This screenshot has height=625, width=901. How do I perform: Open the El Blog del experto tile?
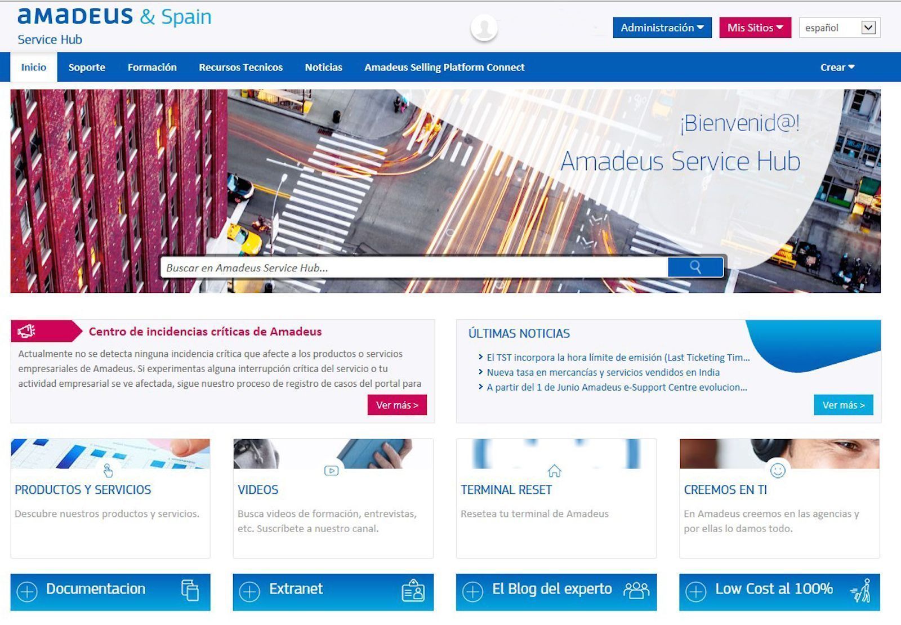(556, 592)
